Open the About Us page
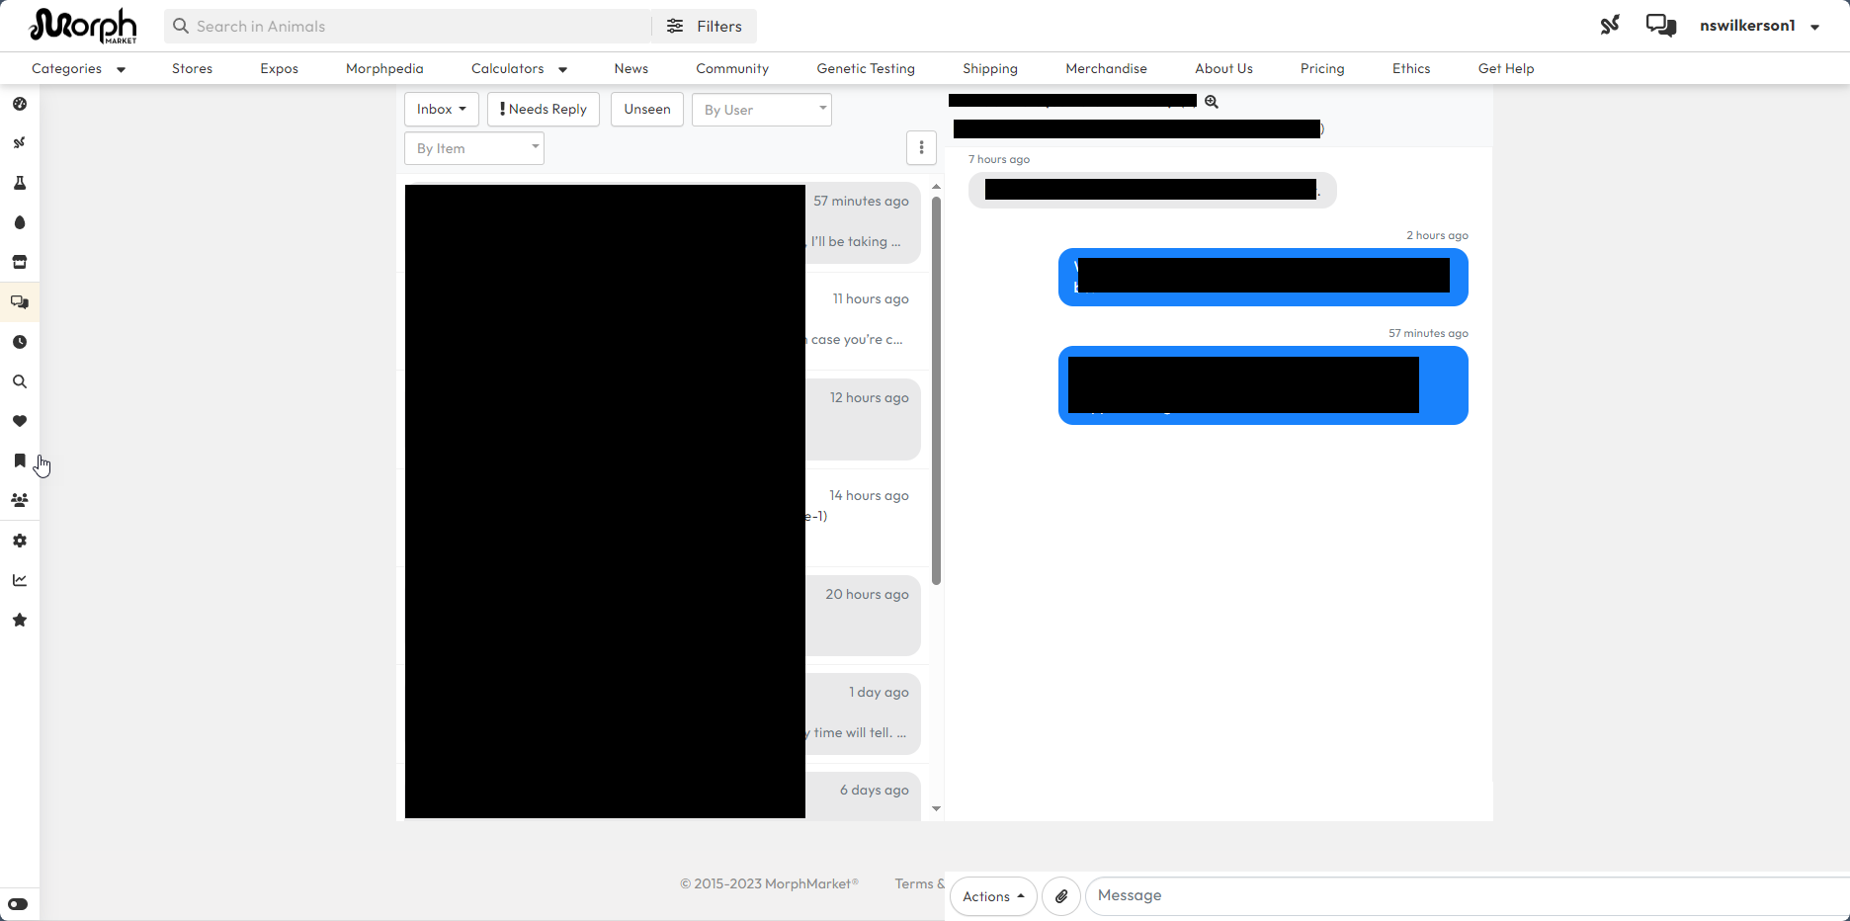The image size is (1850, 921). [1223, 68]
